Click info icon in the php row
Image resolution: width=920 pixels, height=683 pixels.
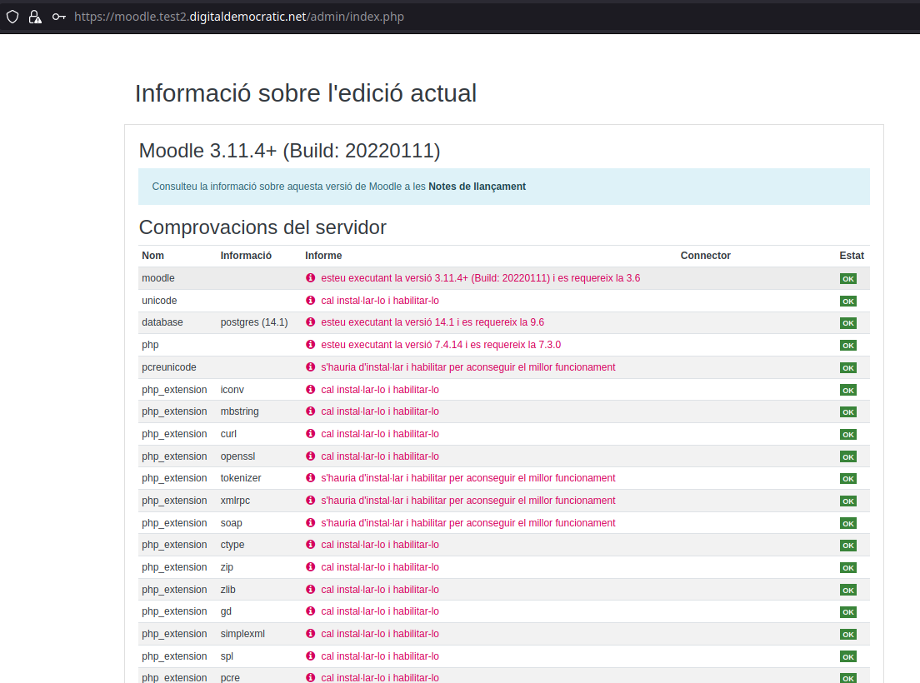coord(310,345)
